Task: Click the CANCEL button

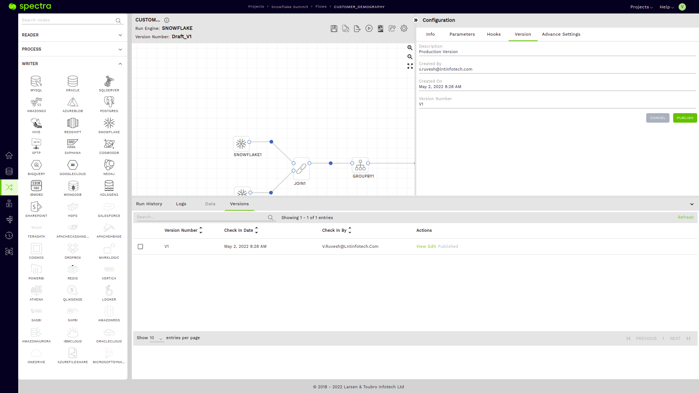Action: click(x=658, y=118)
